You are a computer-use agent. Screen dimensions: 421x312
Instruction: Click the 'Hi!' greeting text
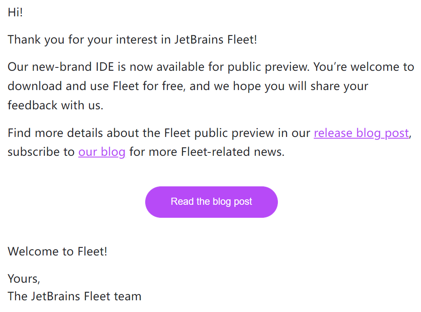(x=15, y=13)
